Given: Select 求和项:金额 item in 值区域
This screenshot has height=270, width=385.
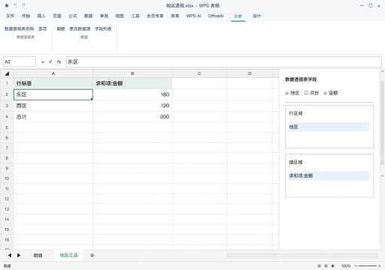Looking at the screenshot, I should click(329, 175).
